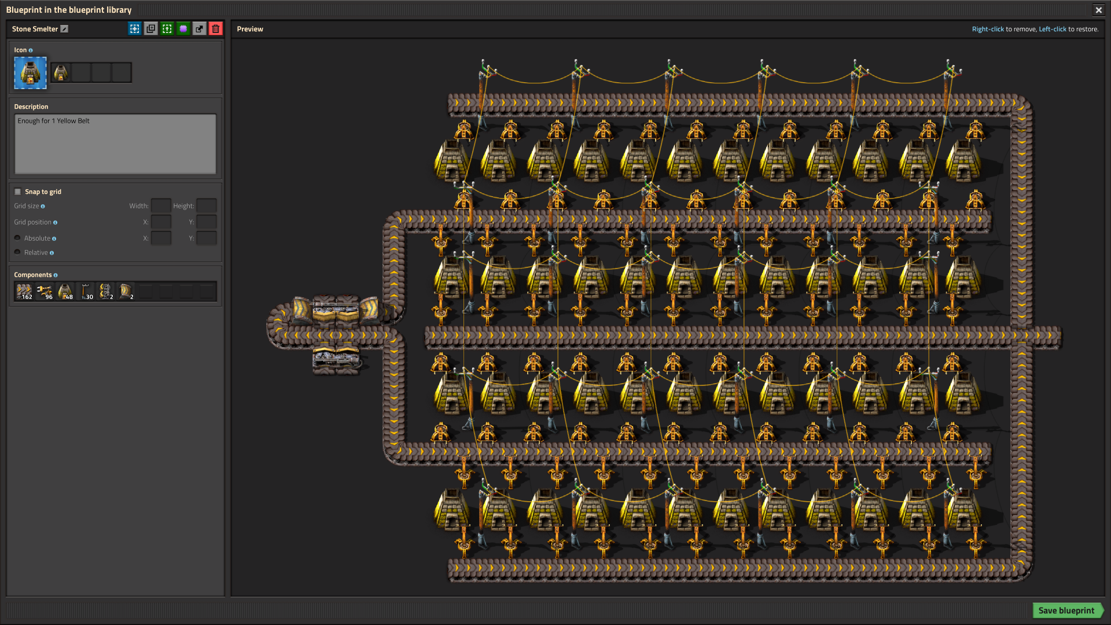
Task: Select the Absolute radio button
Action: pyautogui.click(x=17, y=238)
